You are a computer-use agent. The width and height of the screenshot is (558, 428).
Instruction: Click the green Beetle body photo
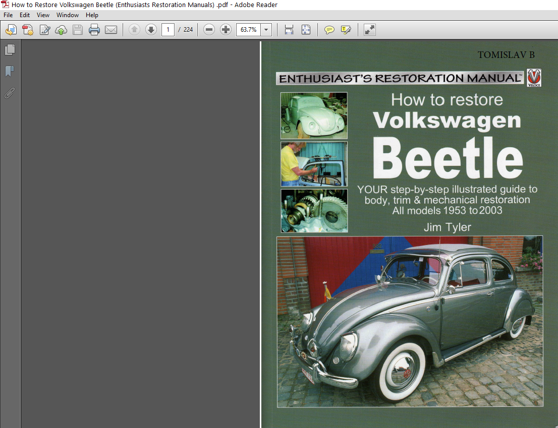point(314,115)
